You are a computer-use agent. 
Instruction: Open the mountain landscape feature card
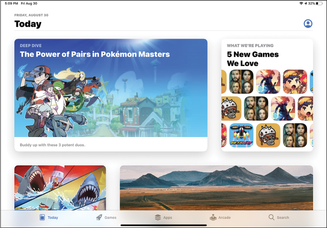click(216, 188)
